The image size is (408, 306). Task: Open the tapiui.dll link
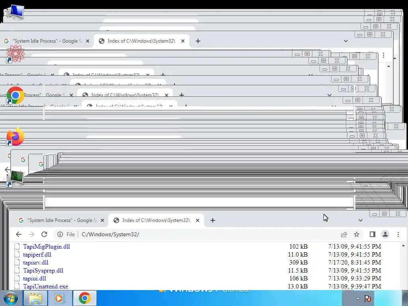pos(35,279)
